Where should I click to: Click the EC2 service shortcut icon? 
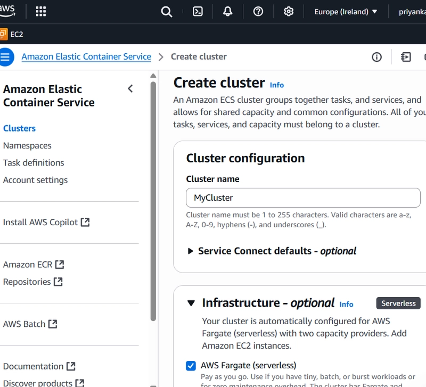[4, 34]
